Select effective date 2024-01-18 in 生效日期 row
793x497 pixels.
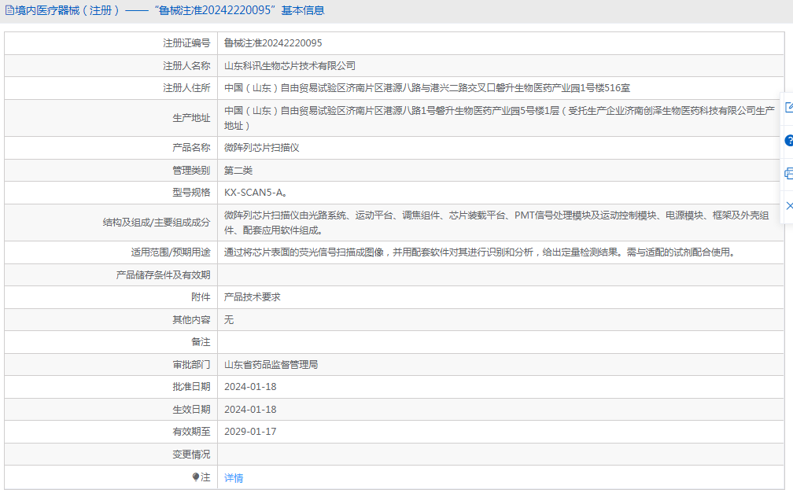point(250,410)
